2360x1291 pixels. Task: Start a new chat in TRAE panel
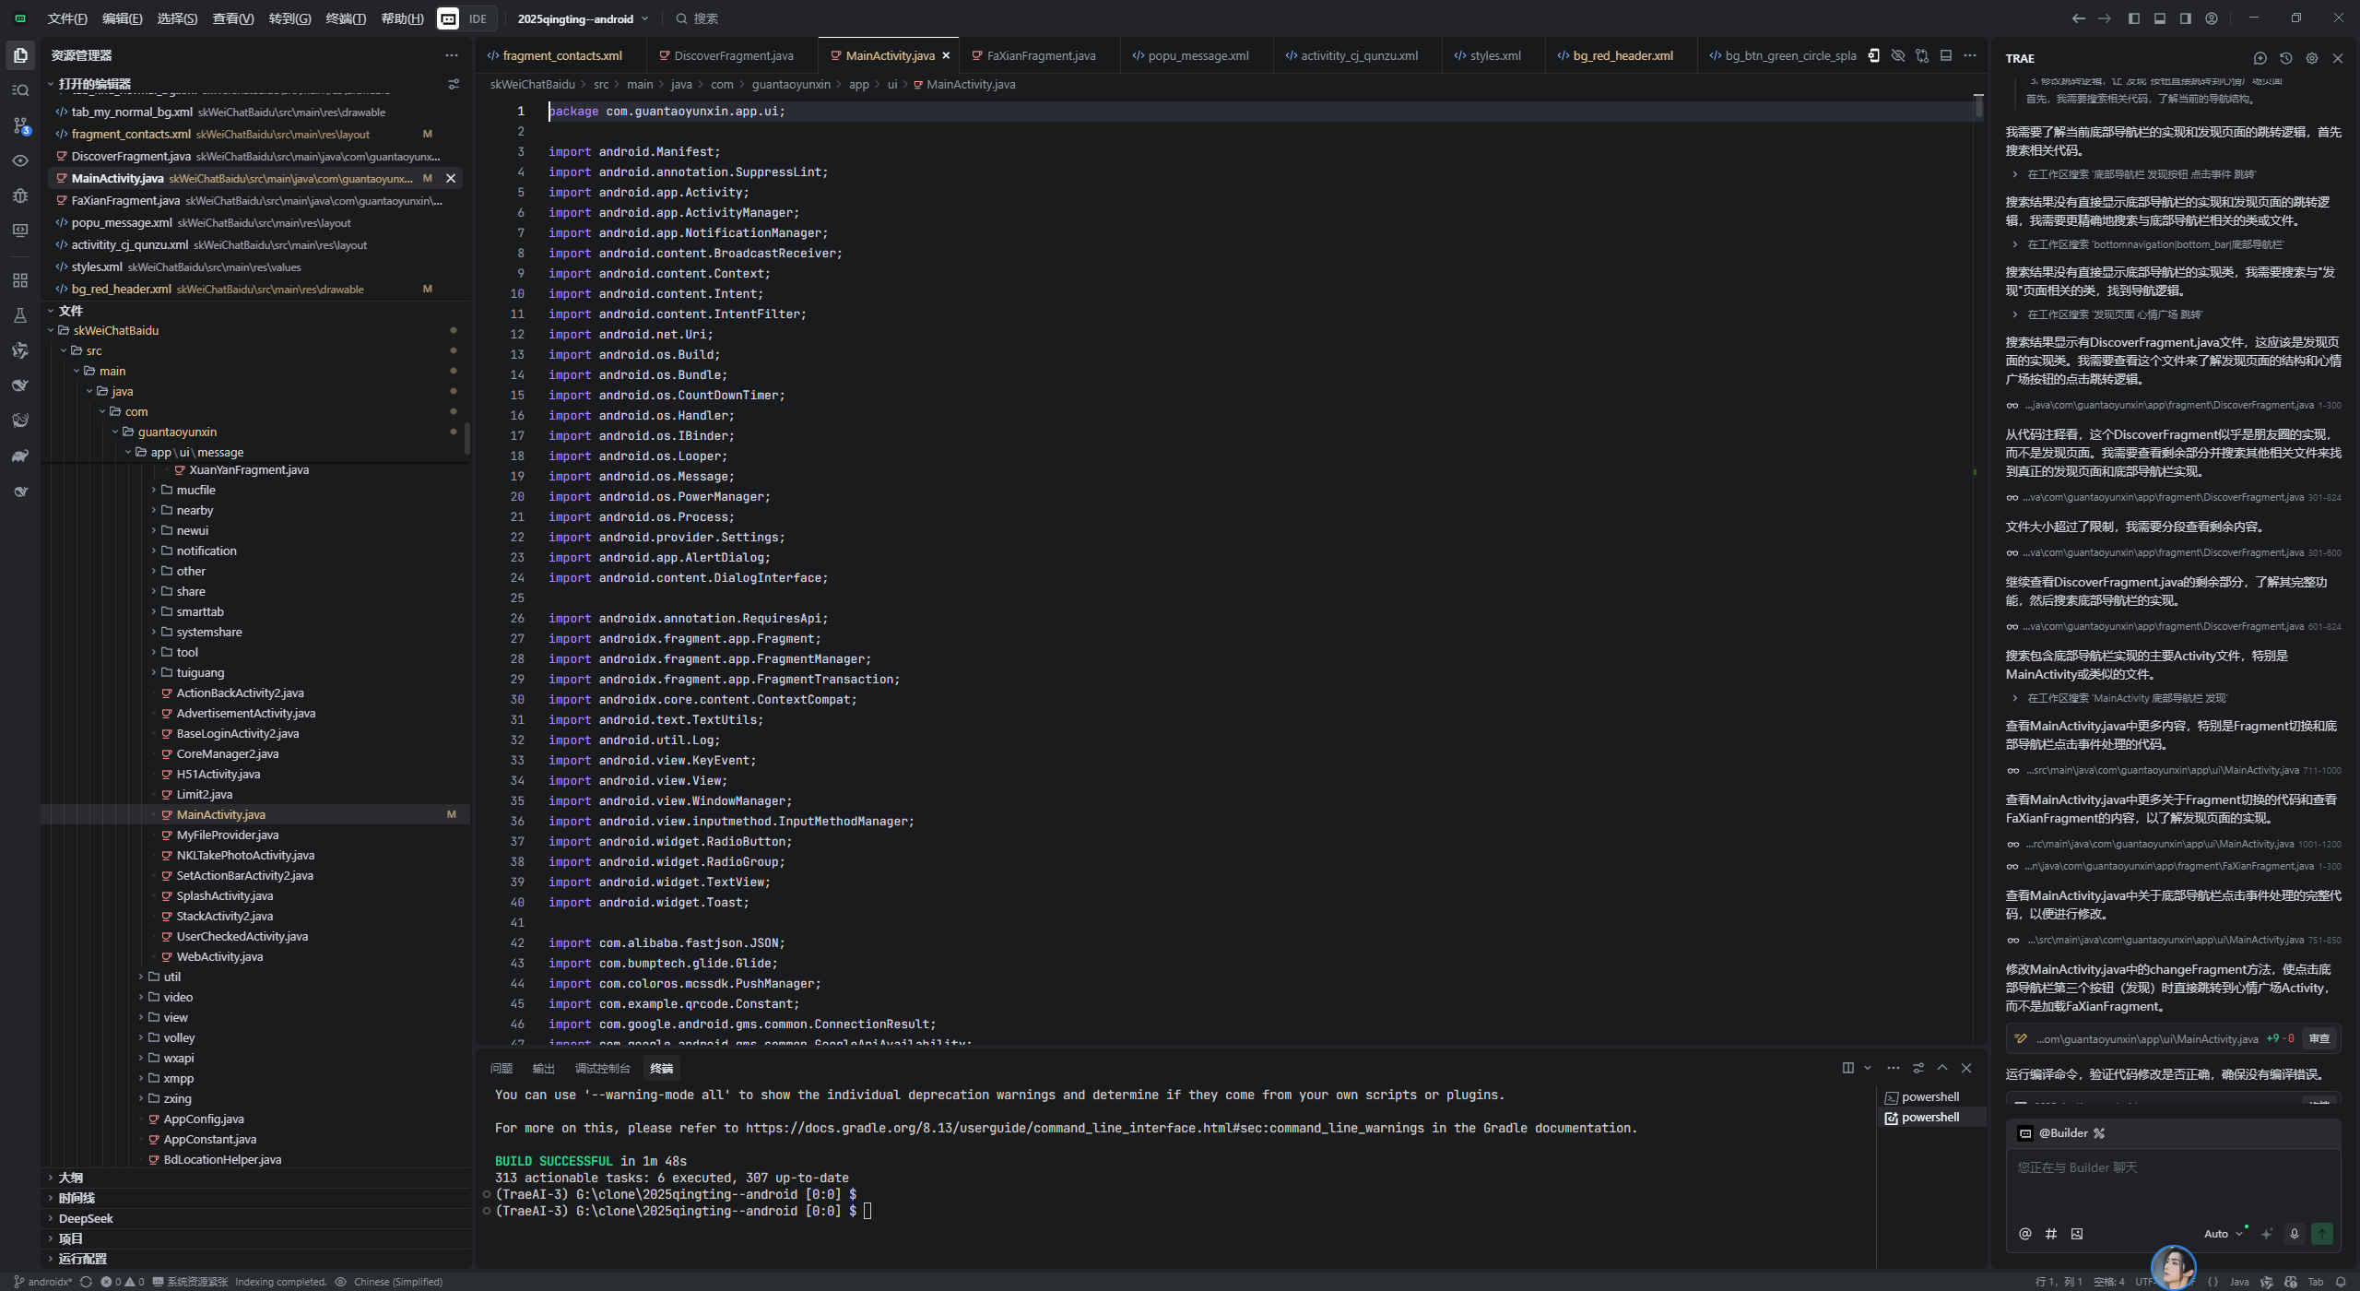pos(2260,58)
